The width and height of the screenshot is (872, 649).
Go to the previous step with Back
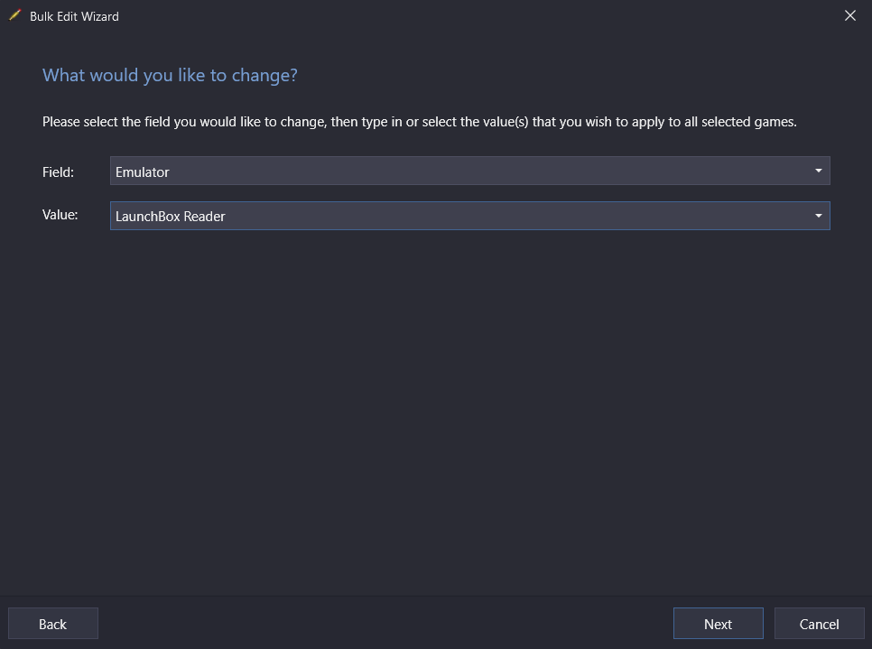click(x=53, y=624)
